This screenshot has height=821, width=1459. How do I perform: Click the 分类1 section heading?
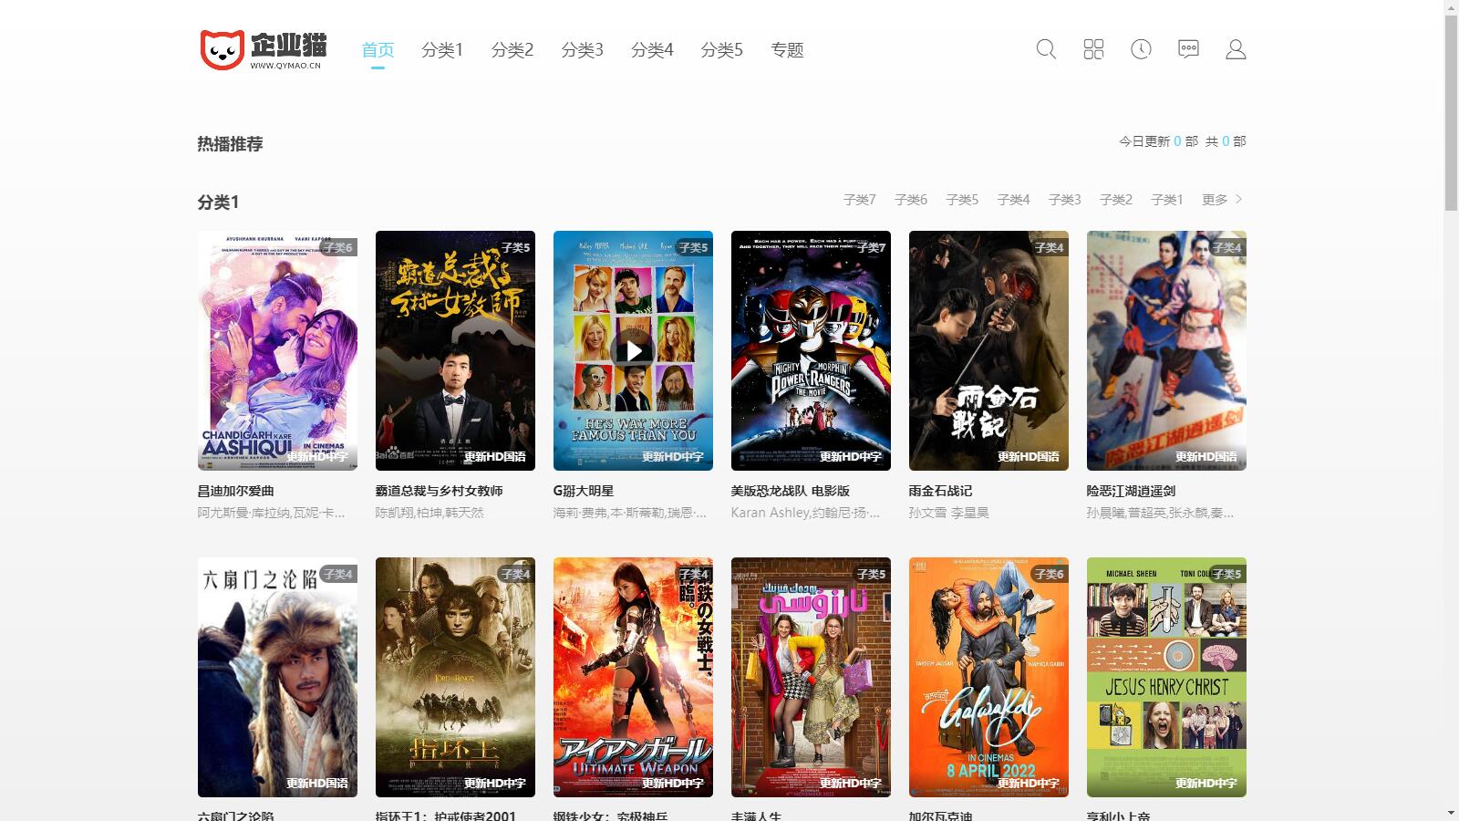click(x=218, y=202)
